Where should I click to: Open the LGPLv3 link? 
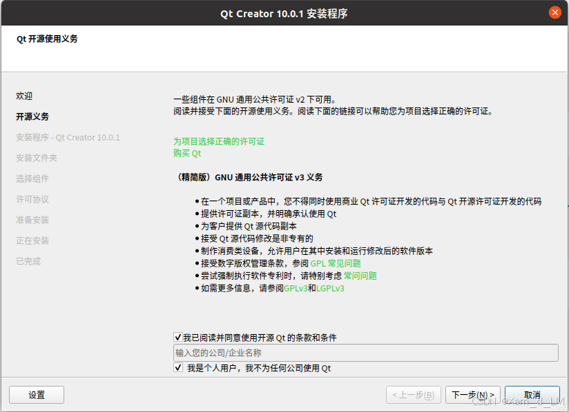coord(330,289)
